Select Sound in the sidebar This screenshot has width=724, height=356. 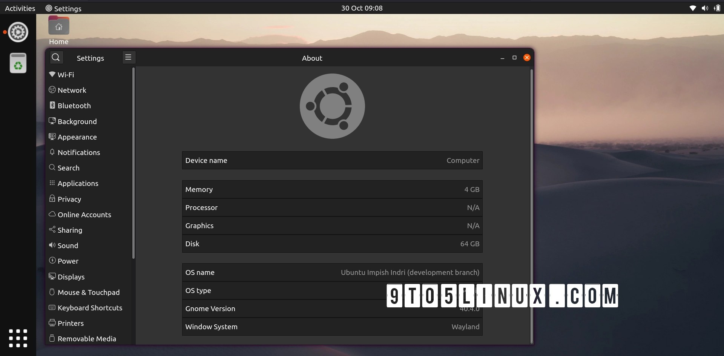pos(89,246)
